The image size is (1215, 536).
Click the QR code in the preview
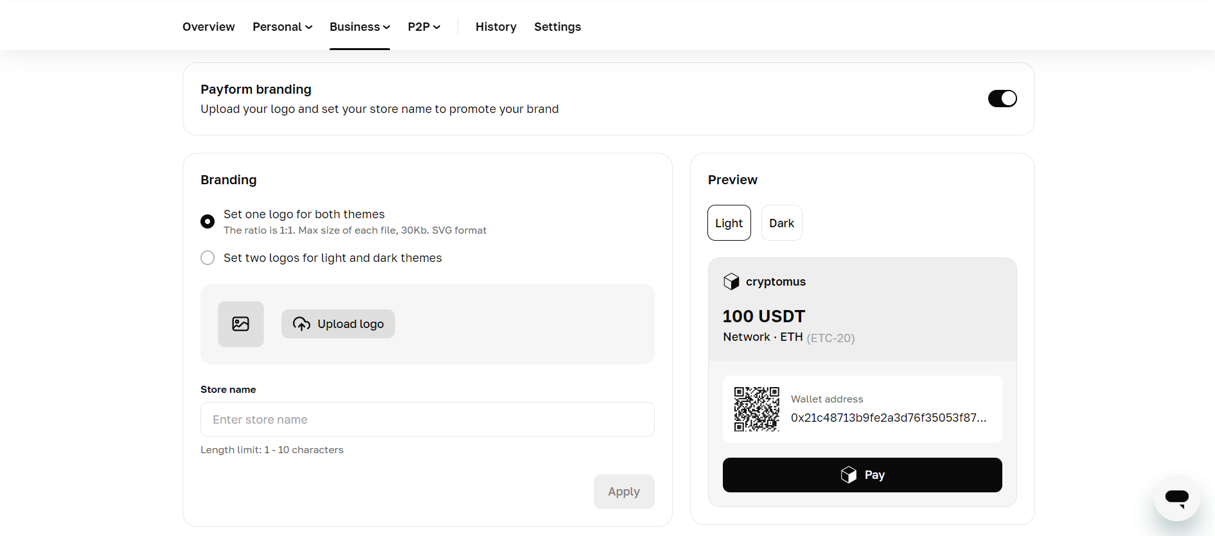pyautogui.click(x=756, y=409)
